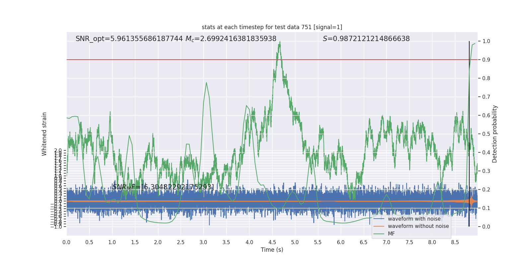Click the x-axis tick label 3.5
Screen dimensions: 531x265
point(226,242)
